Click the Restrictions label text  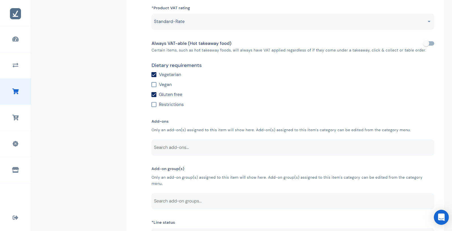[171, 104]
